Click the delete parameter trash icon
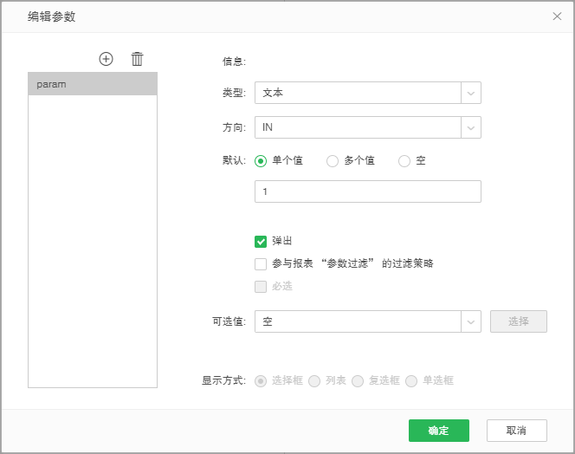This screenshot has width=575, height=454. tap(137, 59)
